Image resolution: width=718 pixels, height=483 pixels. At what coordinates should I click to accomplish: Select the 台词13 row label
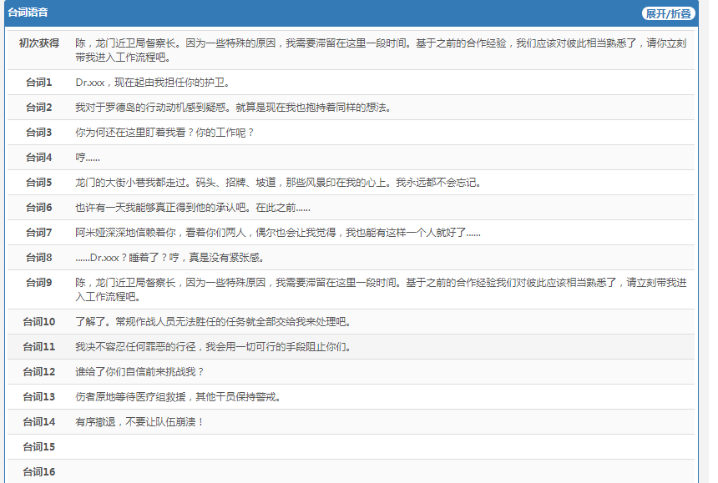pyautogui.click(x=38, y=397)
